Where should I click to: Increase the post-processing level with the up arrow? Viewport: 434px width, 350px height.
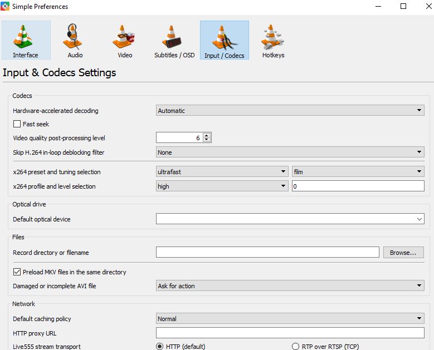coord(207,135)
